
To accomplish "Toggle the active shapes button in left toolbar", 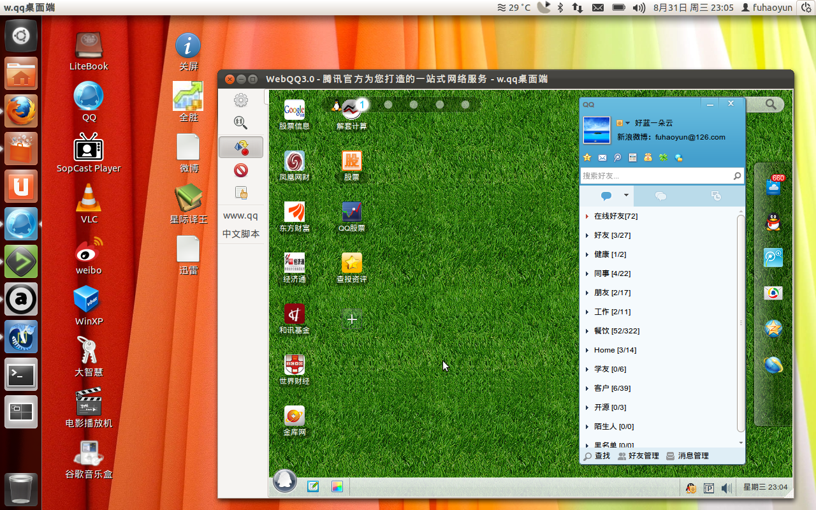I will tap(241, 147).
